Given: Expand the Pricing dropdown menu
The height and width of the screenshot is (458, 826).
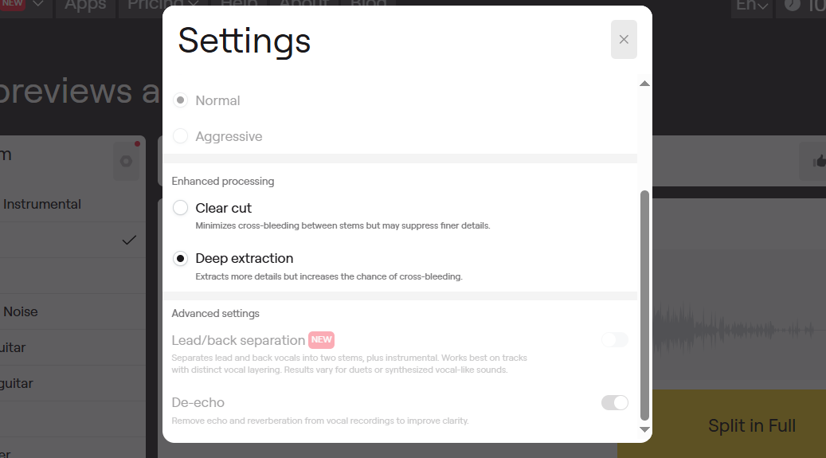Looking at the screenshot, I should coord(163,6).
